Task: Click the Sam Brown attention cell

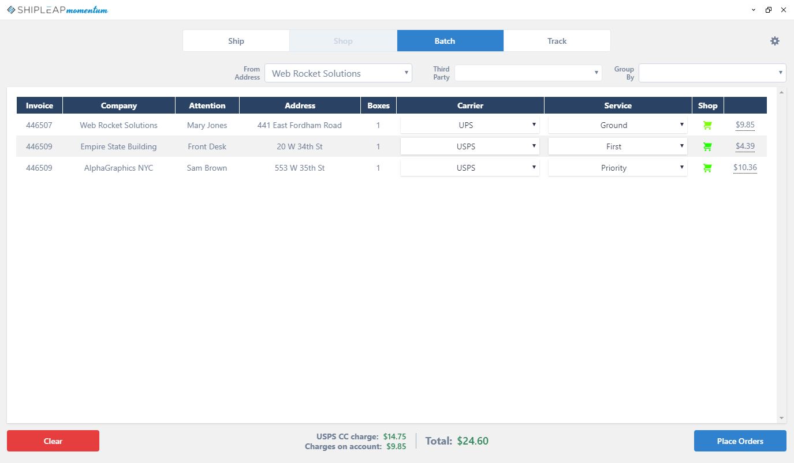Action: coord(207,168)
